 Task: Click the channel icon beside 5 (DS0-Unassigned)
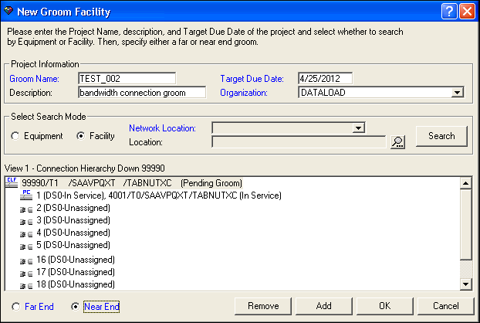[26, 246]
